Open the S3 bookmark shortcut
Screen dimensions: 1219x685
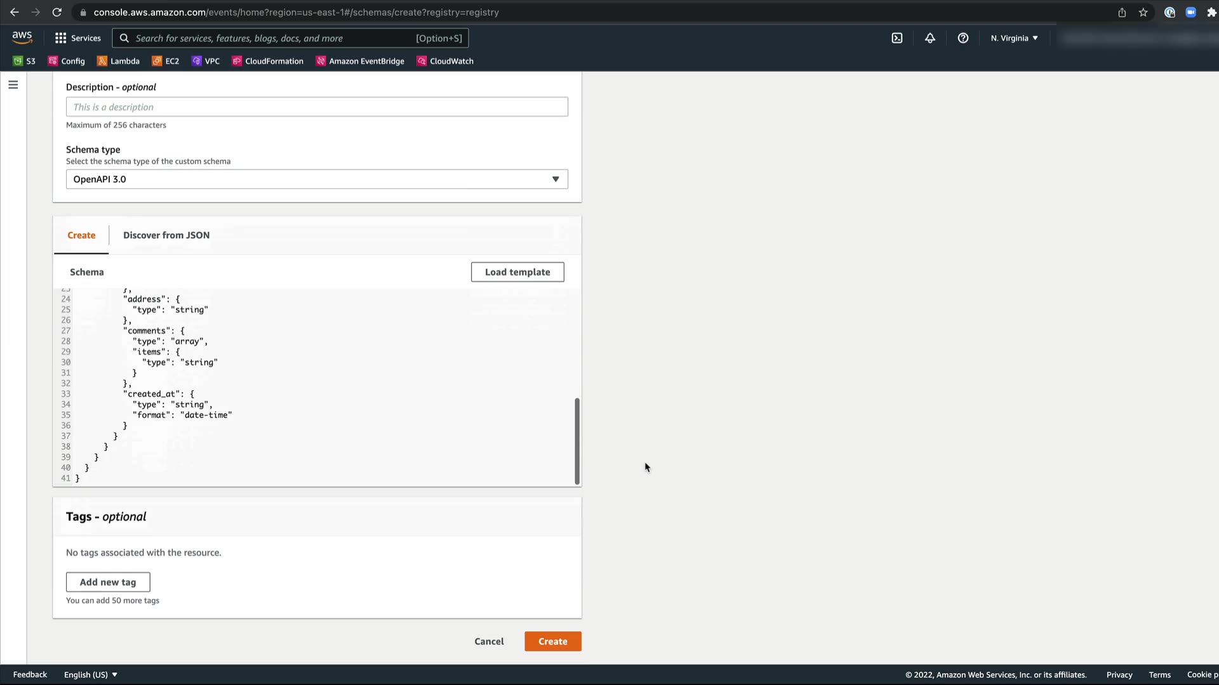coord(24,61)
